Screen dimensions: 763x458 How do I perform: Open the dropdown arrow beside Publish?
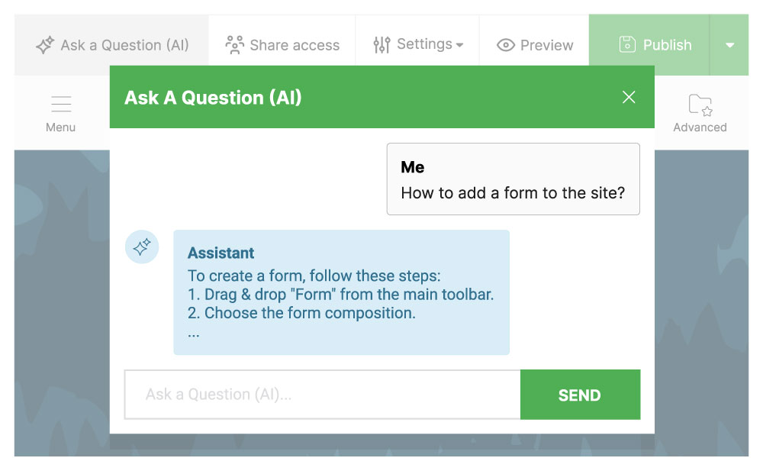click(x=729, y=45)
